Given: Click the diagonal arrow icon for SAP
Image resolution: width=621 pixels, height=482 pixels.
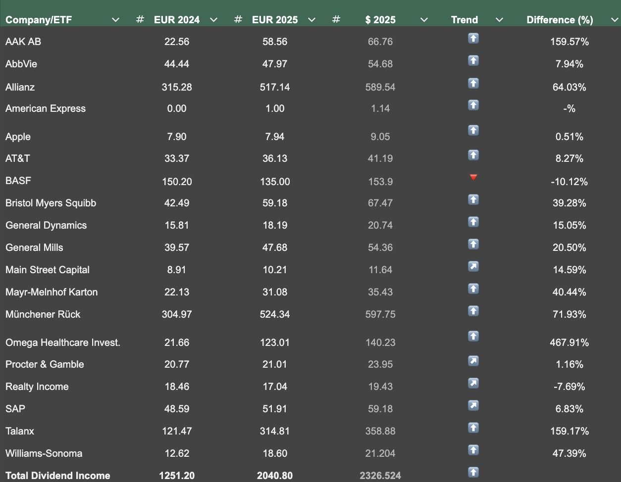Looking at the screenshot, I should [x=473, y=406].
